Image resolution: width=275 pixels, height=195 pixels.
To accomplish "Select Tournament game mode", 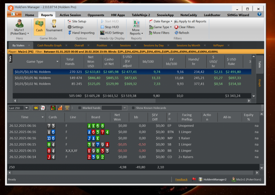I will pyautogui.click(x=54, y=26).
